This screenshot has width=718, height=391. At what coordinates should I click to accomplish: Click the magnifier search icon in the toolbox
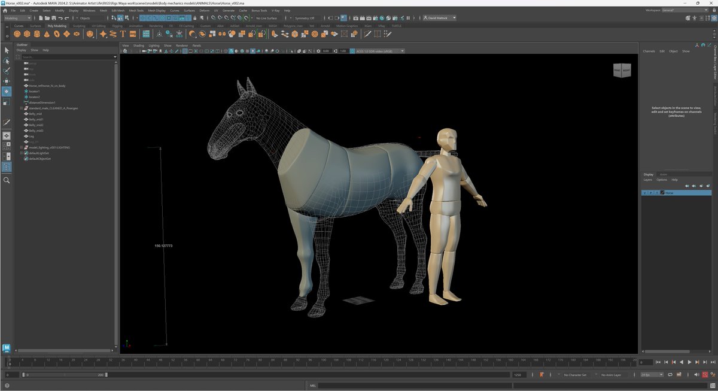point(7,180)
